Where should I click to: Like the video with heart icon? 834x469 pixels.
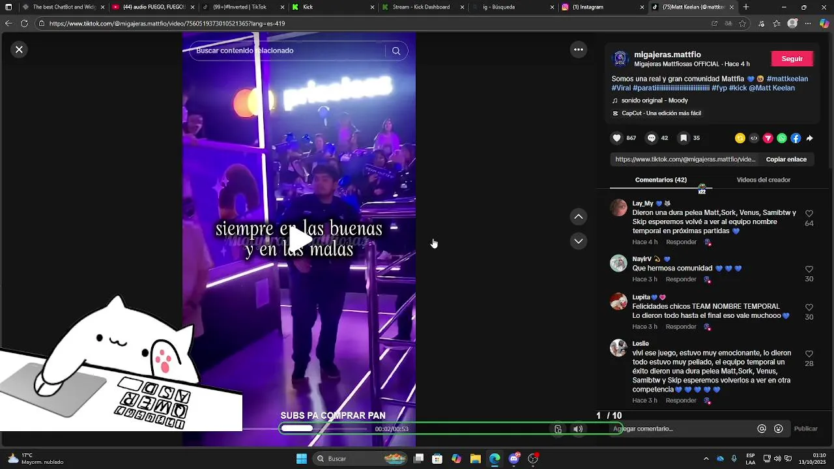point(617,138)
